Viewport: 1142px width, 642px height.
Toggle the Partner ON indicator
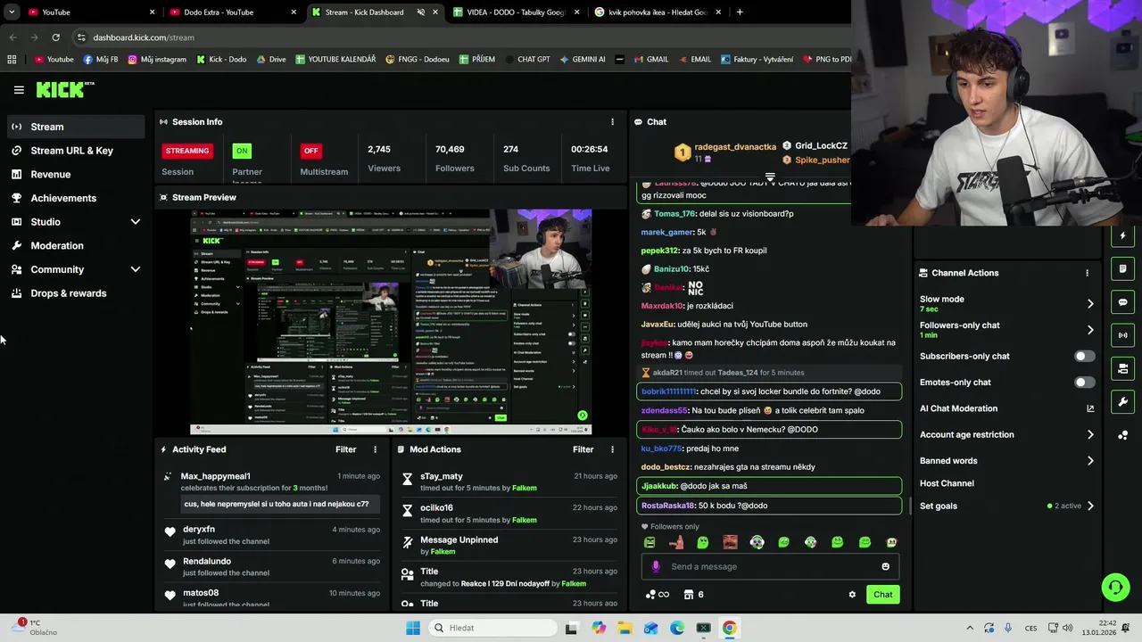click(x=242, y=151)
